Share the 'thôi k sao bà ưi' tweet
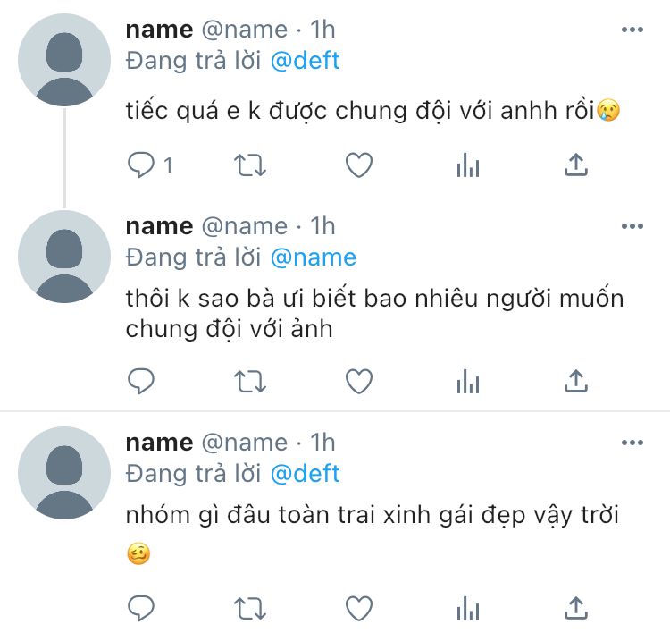The height and width of the screenshot is (633, 670). [x=577, y=382]
